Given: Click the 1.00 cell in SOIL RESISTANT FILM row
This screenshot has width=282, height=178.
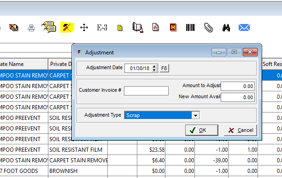Looking at the screenshot, I should click(x=243, y=149).
